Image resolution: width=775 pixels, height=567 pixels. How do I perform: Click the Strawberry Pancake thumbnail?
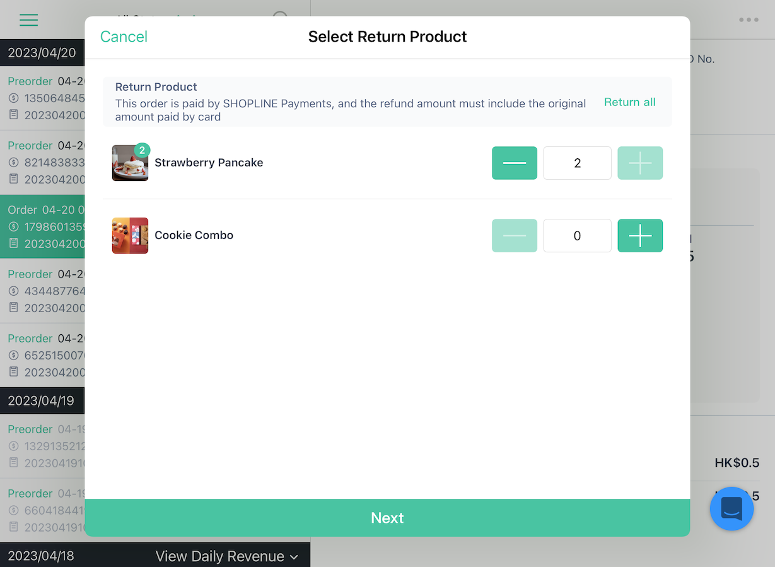click(130, 163)
